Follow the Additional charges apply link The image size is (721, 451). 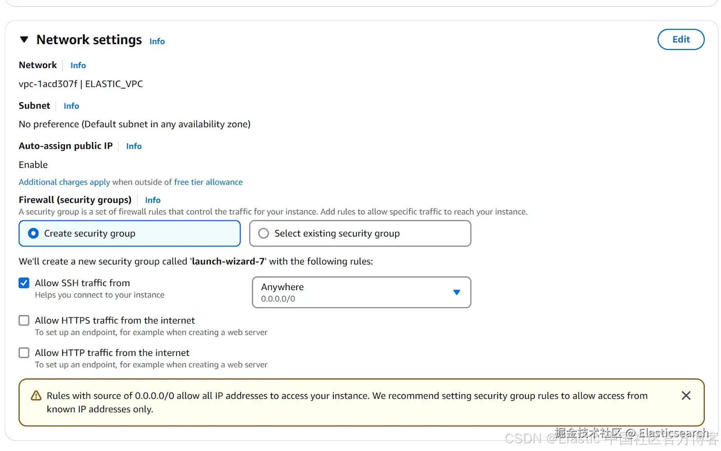click(64, 182)
